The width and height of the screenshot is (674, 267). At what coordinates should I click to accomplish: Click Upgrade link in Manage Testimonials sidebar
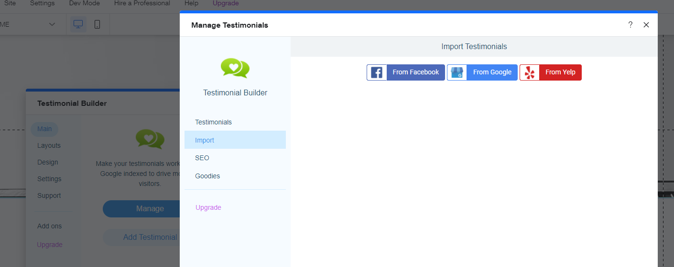[208, 207]
